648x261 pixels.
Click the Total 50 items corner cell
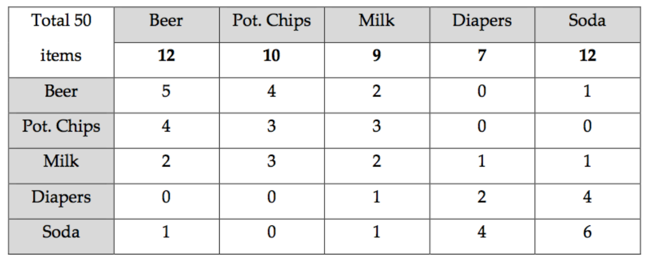point(61,39)
